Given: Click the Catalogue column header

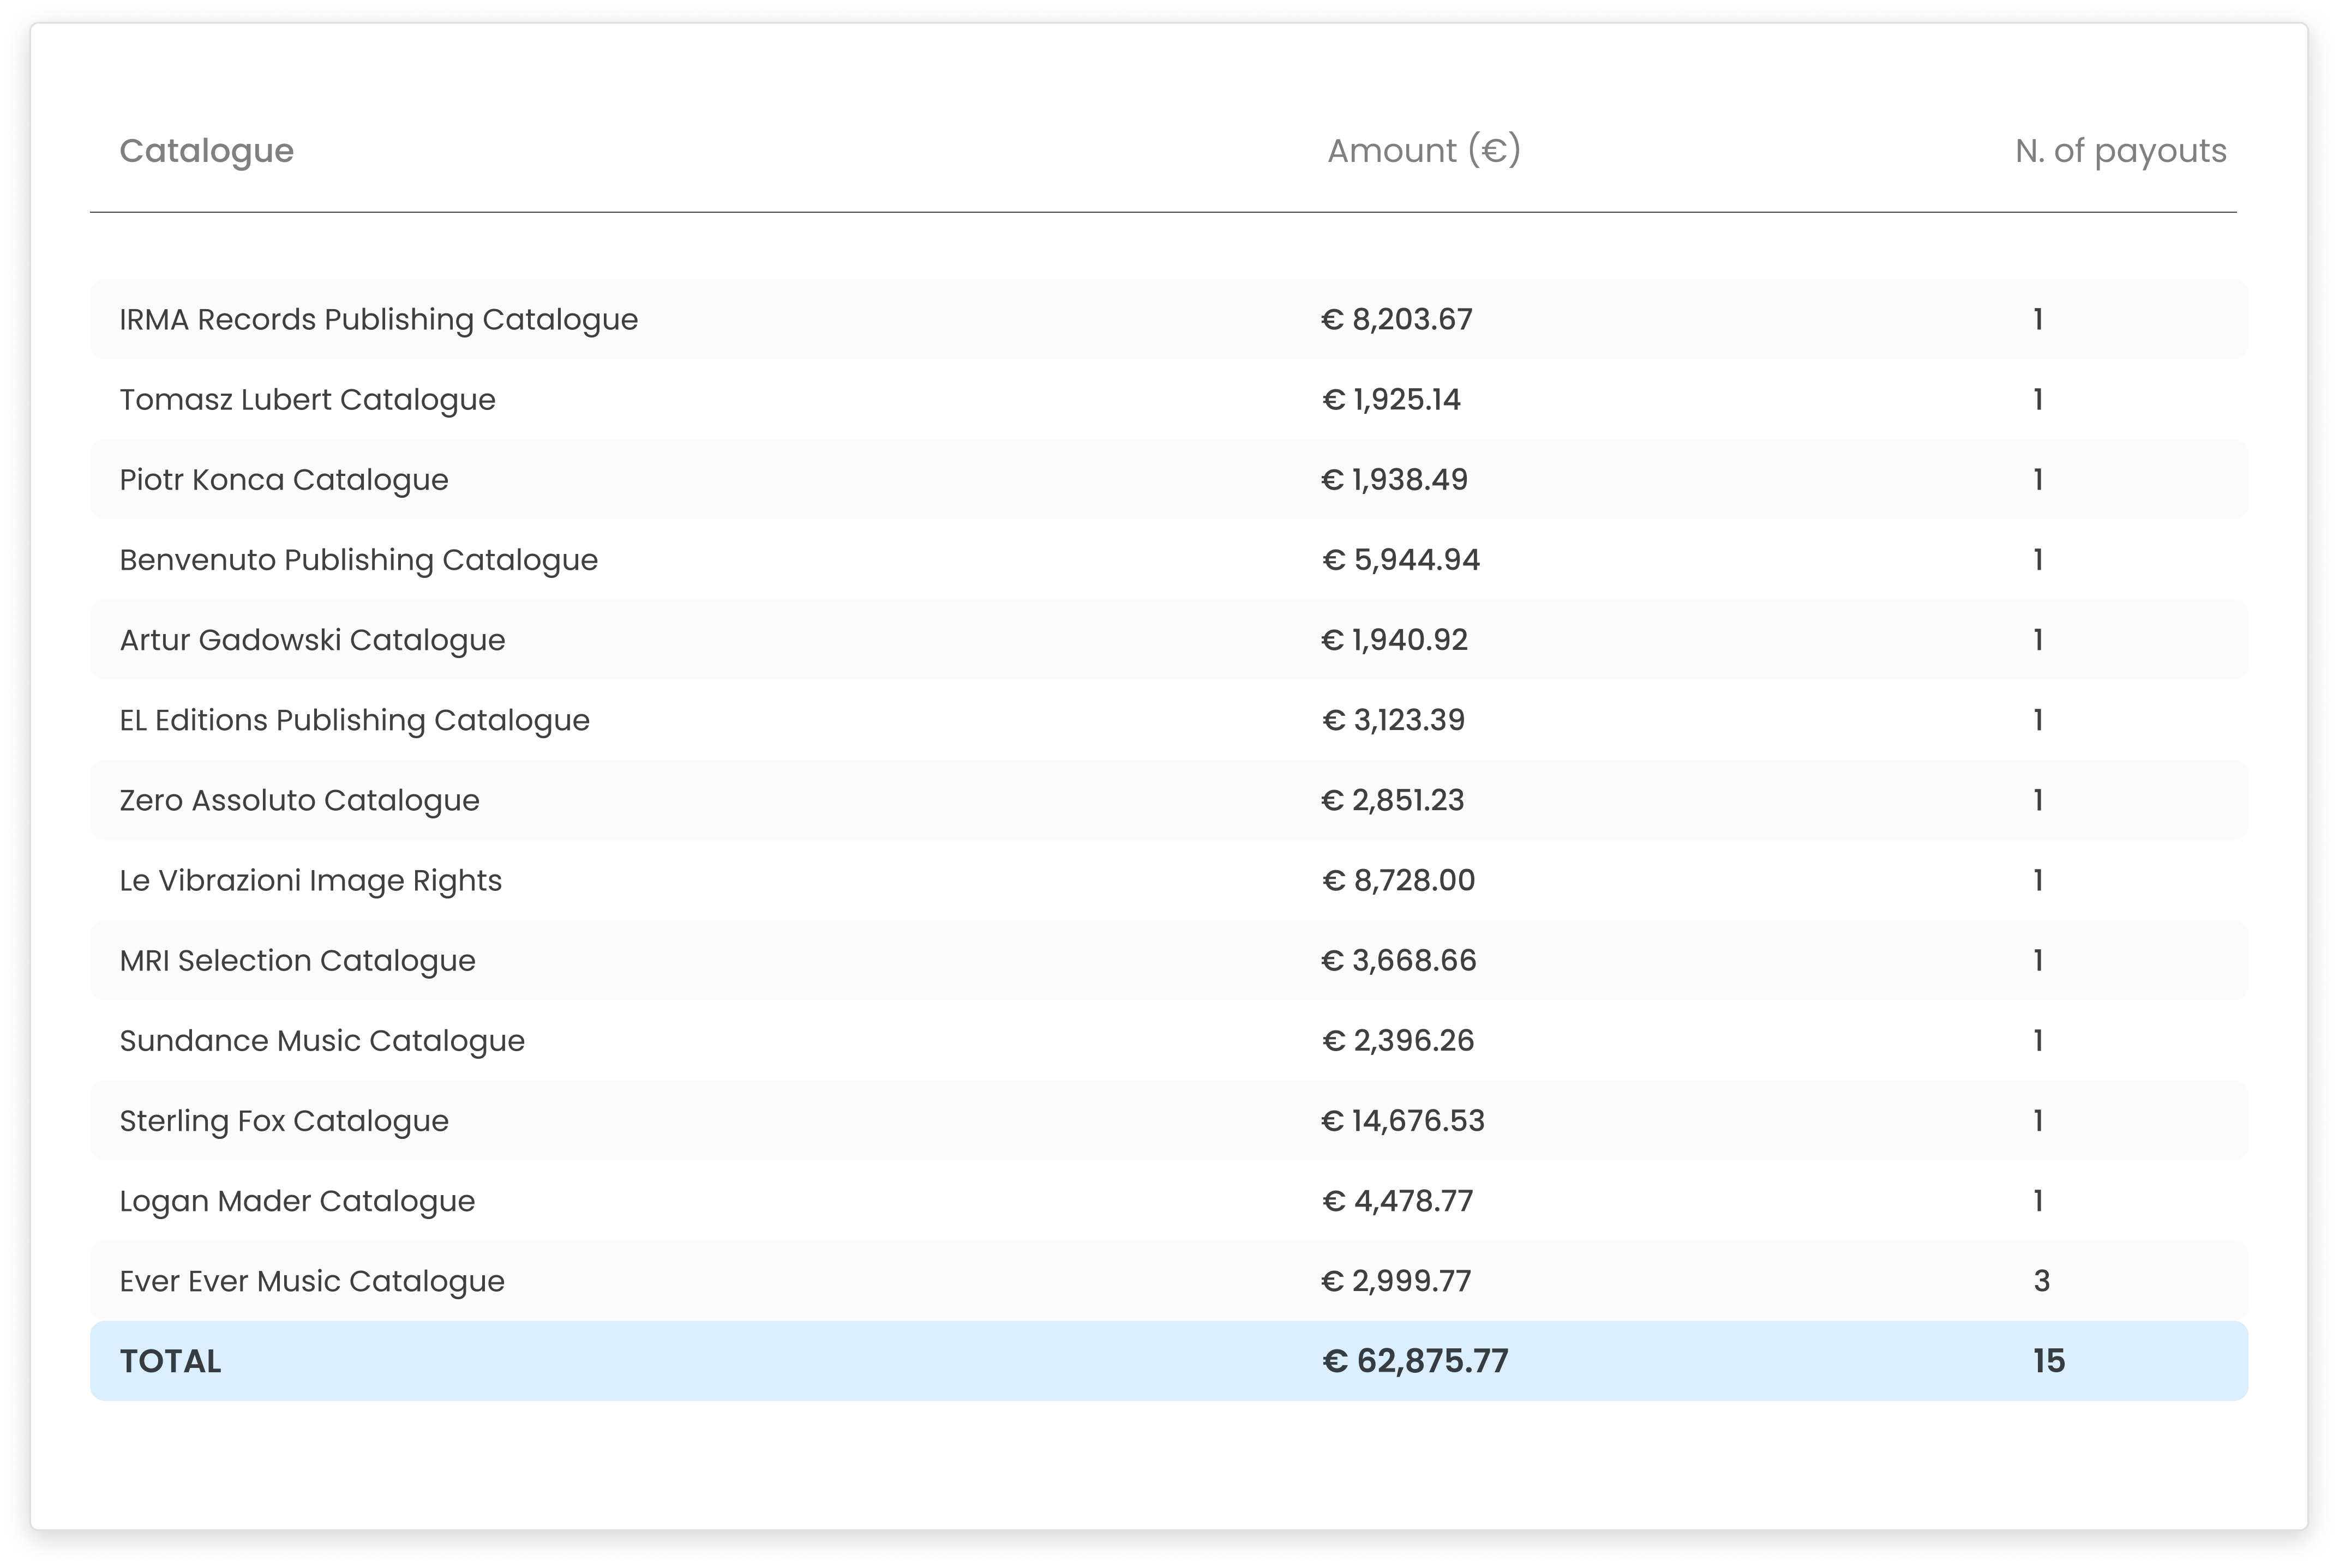Looking at the screenshot, I should 206,151.
